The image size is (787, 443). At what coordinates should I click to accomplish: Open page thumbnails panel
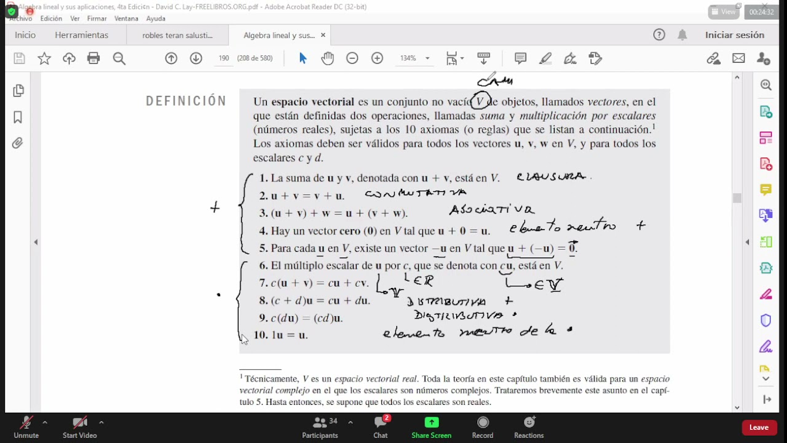click(18, 91)
